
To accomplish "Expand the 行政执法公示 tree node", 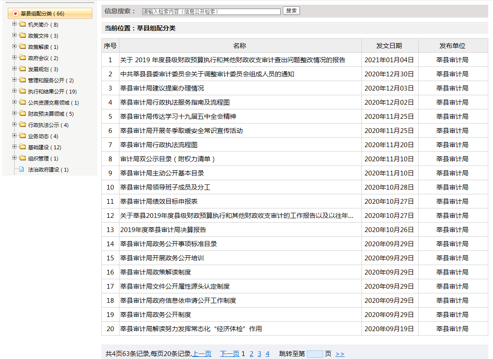I will (14, 124).
